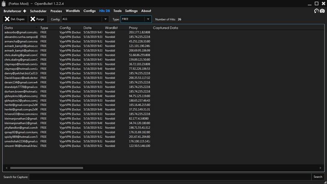This screenshot has width=327, height=184.
Task: Click proxy 82.177.4.3:8080 cell
Action: [139, 119]
